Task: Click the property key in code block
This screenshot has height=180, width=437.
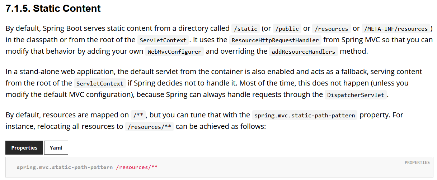Action: (x=65, y=167)
